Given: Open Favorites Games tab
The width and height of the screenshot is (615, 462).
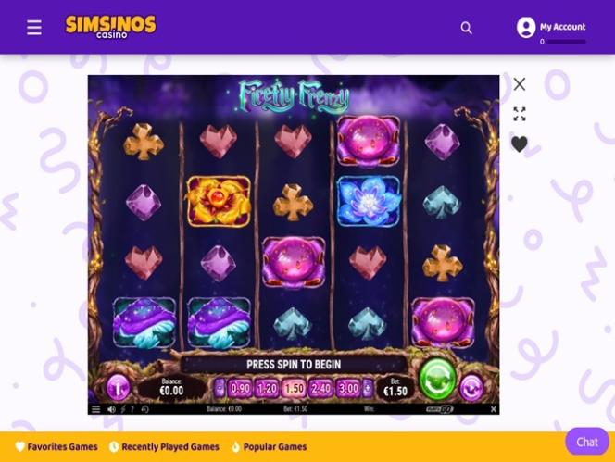Looking at the screenshot, I should point(56,446).
